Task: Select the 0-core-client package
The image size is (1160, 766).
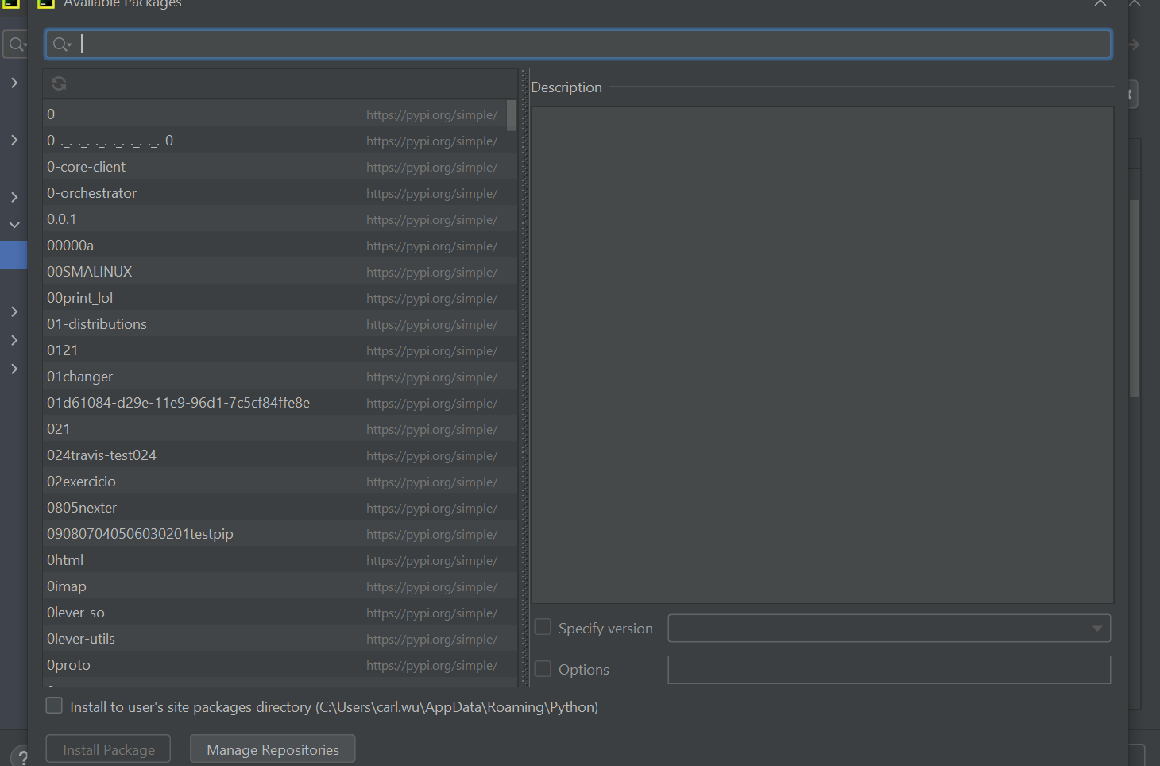Action: point(86,166)
